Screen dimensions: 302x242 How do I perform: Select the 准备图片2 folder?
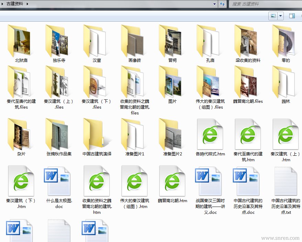point(170,134)
